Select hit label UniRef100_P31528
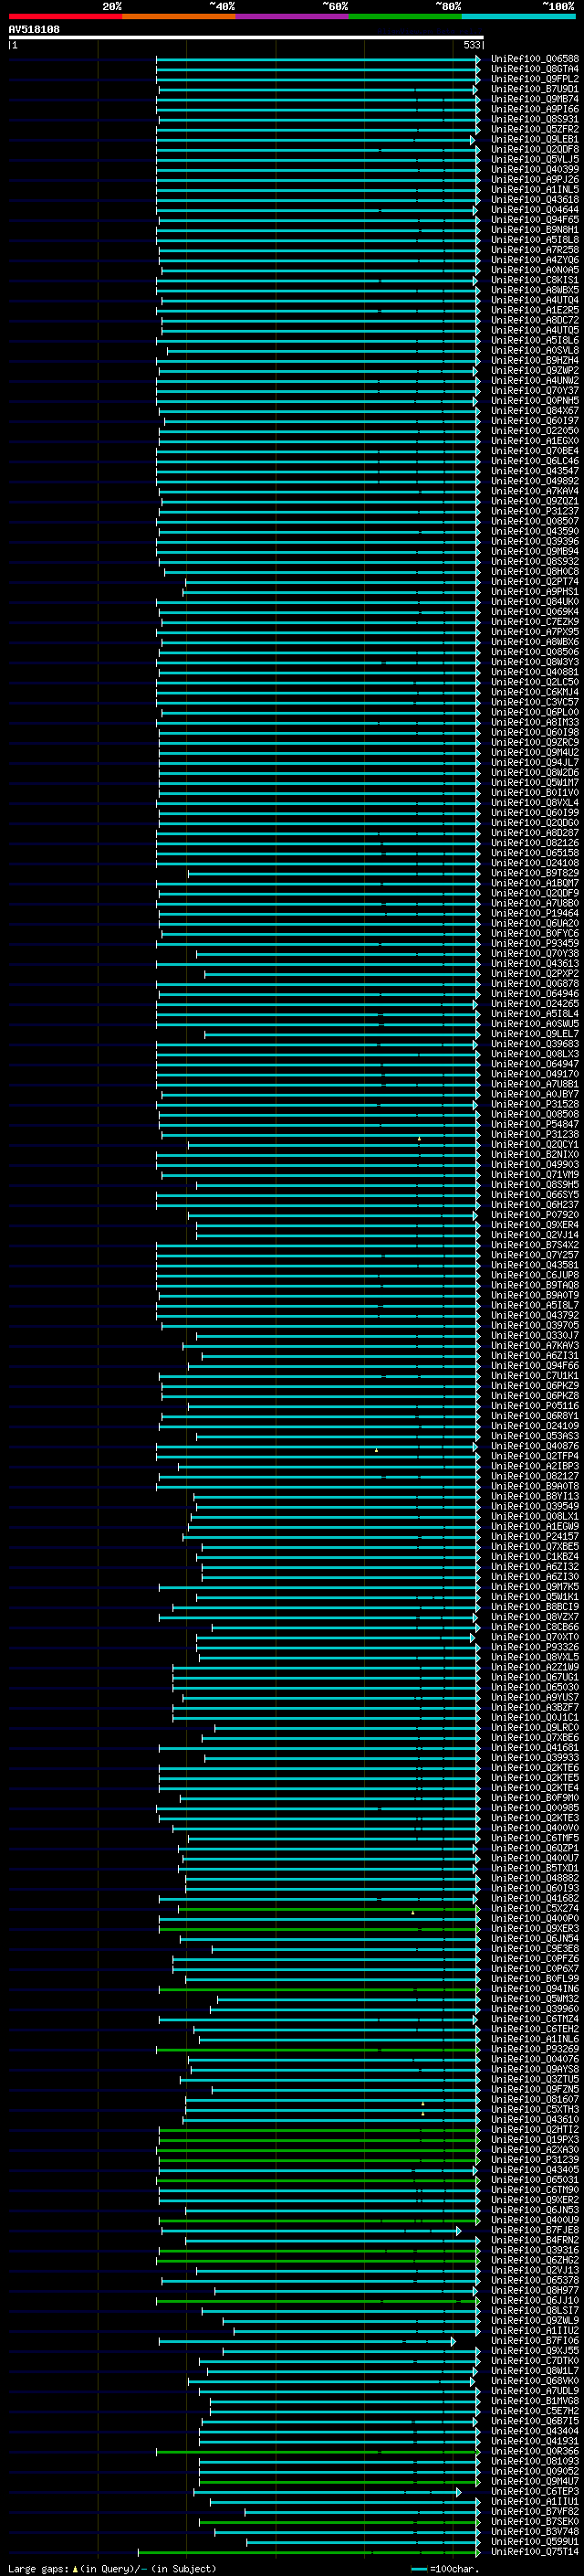The width and height of the screenshot is (584, 2576). coord(535,1105)
